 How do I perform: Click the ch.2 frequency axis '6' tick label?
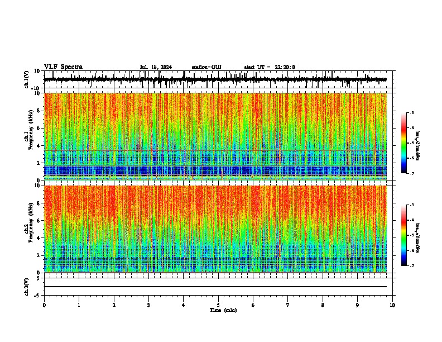point(39,221)
